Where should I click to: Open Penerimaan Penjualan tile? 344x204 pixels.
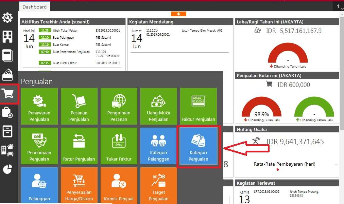tap(39, 146)
